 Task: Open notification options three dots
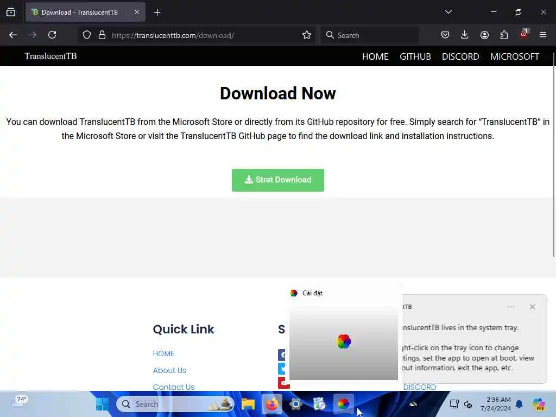(510, 307)
